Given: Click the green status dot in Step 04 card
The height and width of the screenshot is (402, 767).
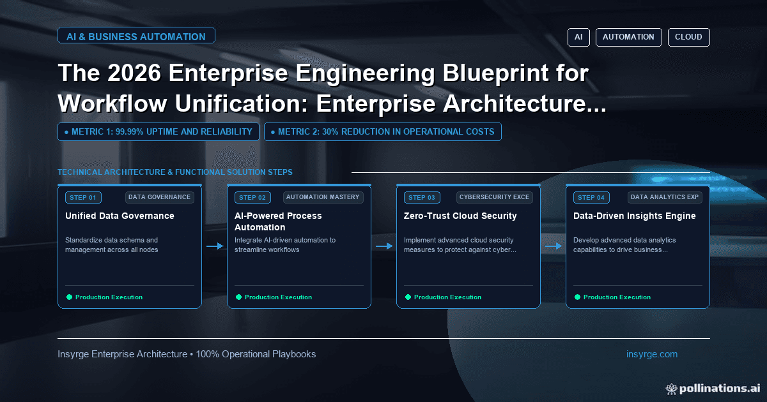Looking at the screenshot, I should (577, 297).
